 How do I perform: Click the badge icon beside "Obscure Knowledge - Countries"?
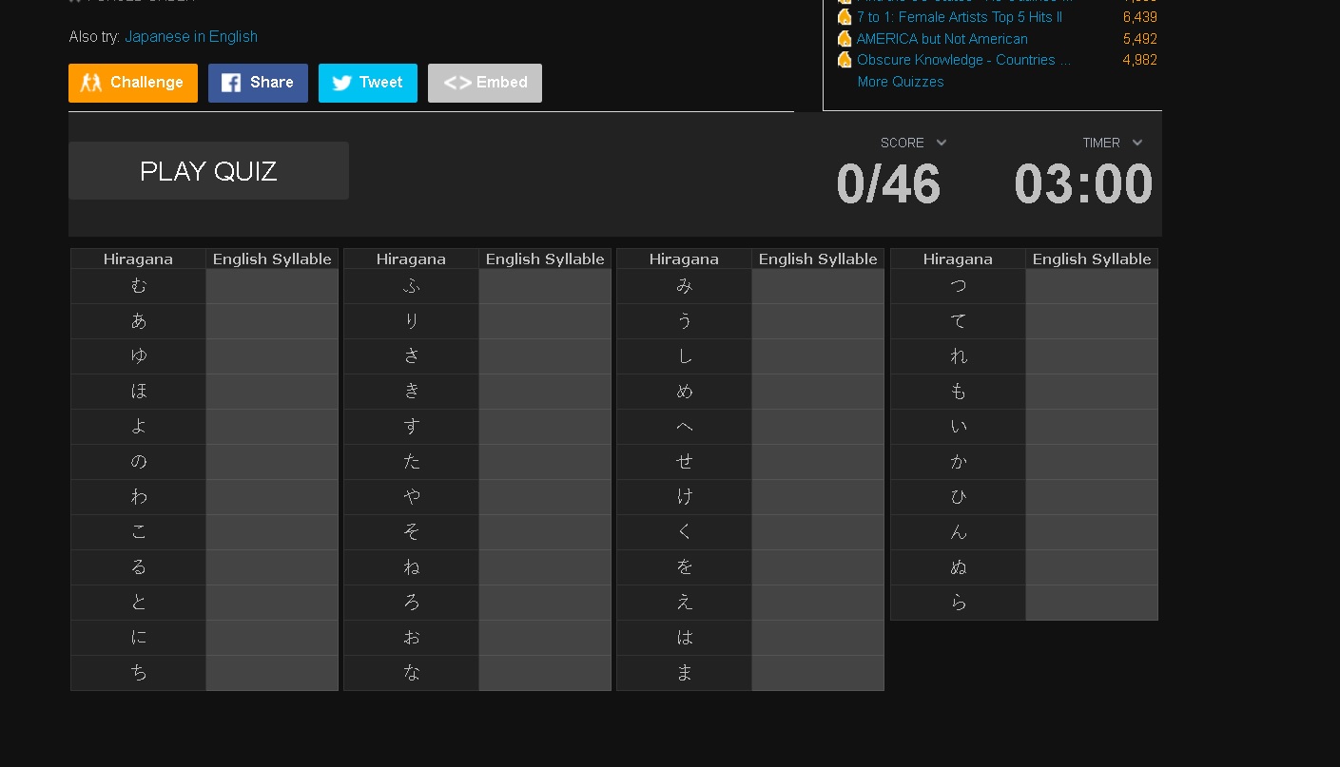click(845, 59)
